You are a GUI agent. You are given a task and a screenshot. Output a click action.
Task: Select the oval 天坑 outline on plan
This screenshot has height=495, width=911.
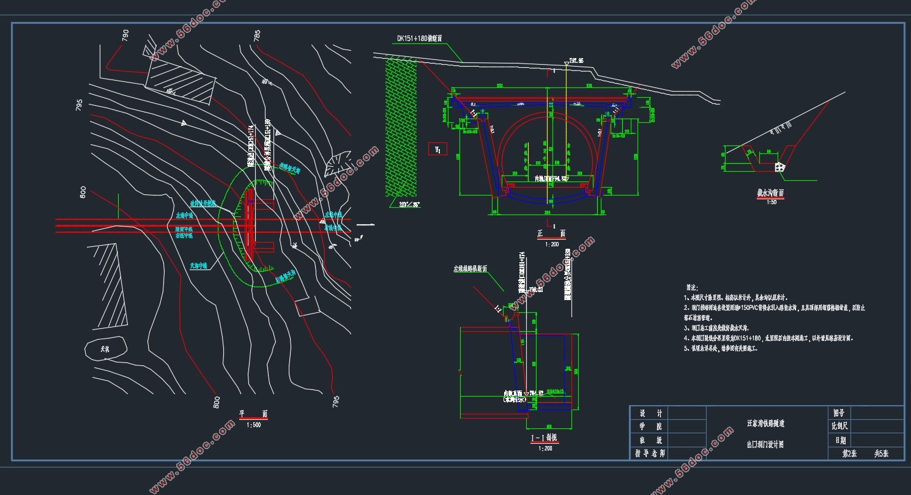pos(105,349)
